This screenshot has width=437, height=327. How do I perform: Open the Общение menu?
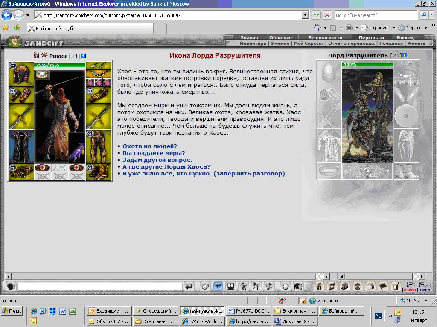click(x=280, y=37)
